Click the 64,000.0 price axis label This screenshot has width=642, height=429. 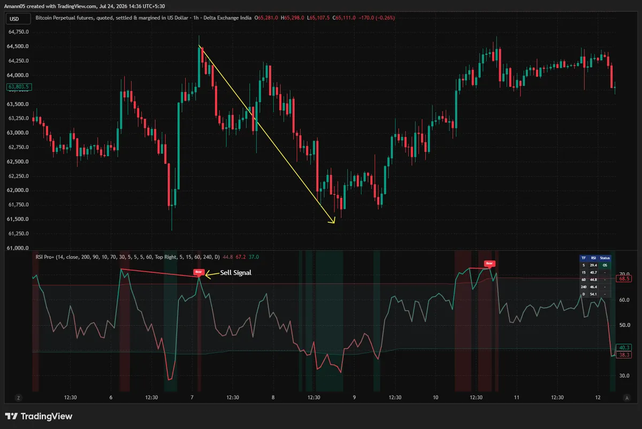18,75
